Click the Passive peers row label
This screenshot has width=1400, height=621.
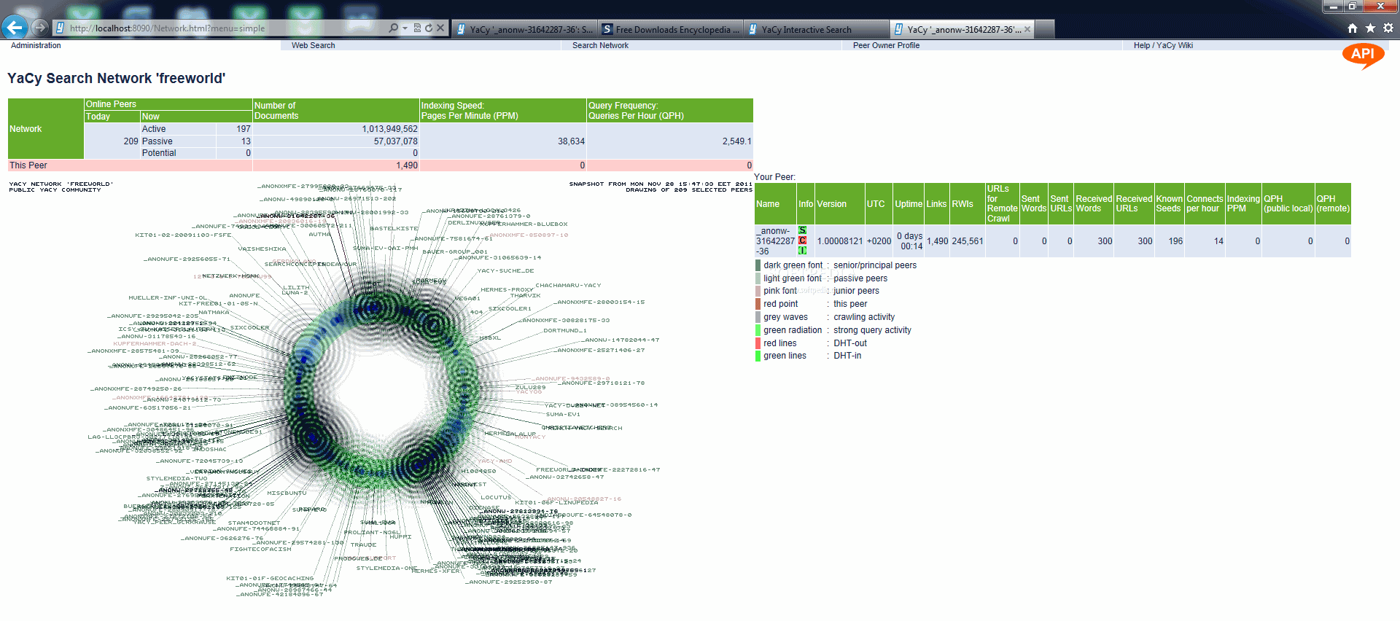point(157,141)
